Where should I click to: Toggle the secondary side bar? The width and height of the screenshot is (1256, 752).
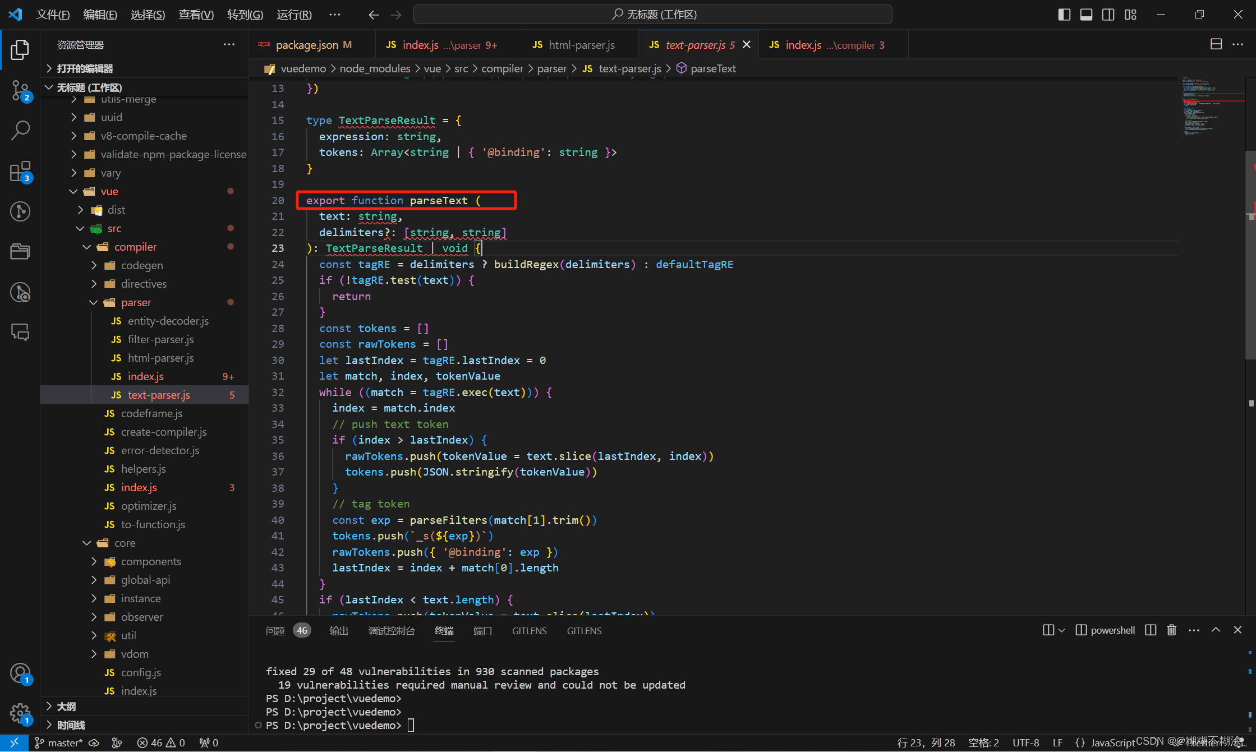coord(1108,15)
